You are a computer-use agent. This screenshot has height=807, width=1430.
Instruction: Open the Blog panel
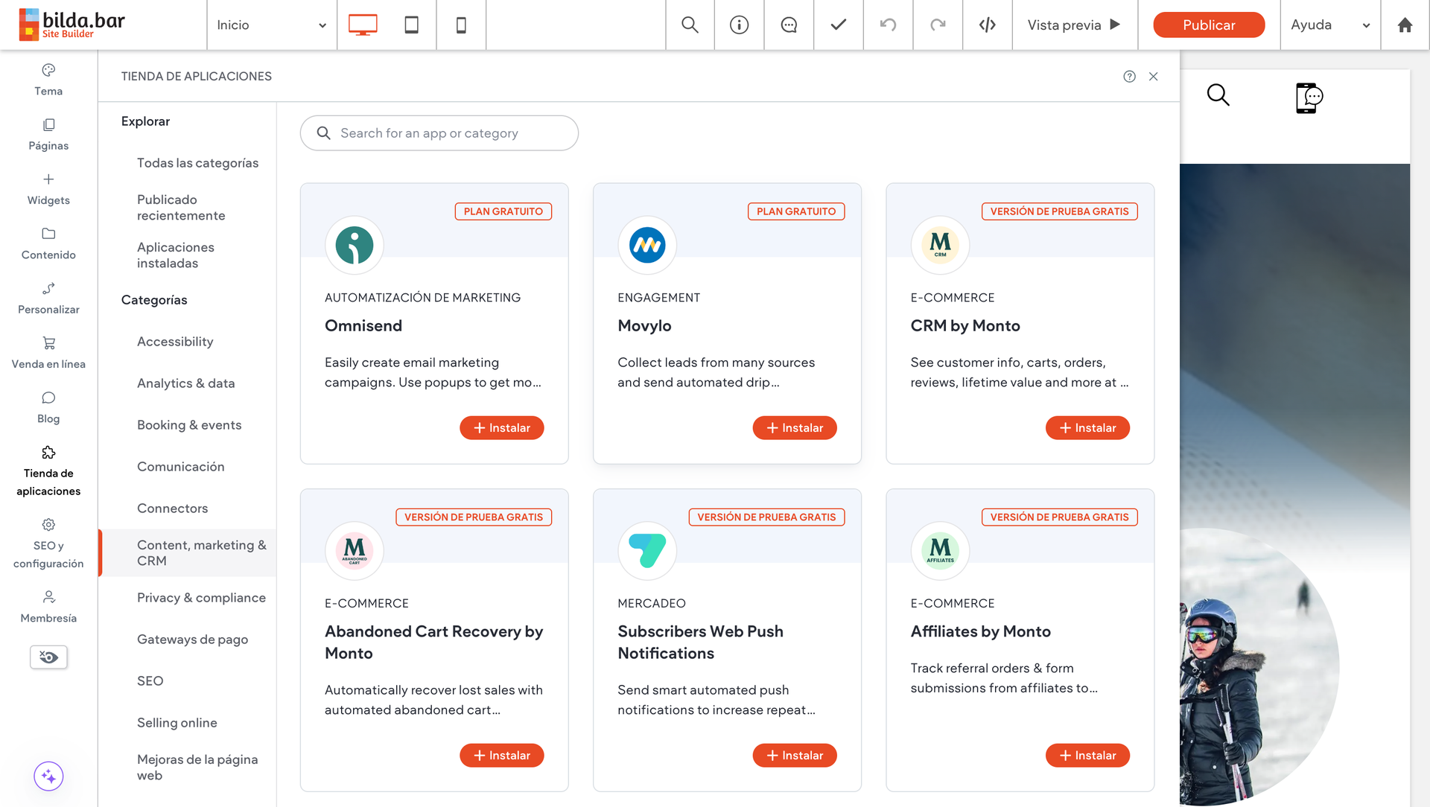pyautogui.click(x=48, y=407)
